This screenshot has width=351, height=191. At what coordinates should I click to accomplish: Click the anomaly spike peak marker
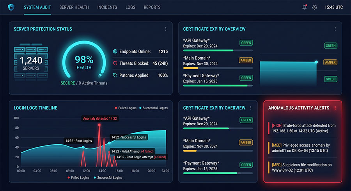pyautogui.click(x=99, y=125)
